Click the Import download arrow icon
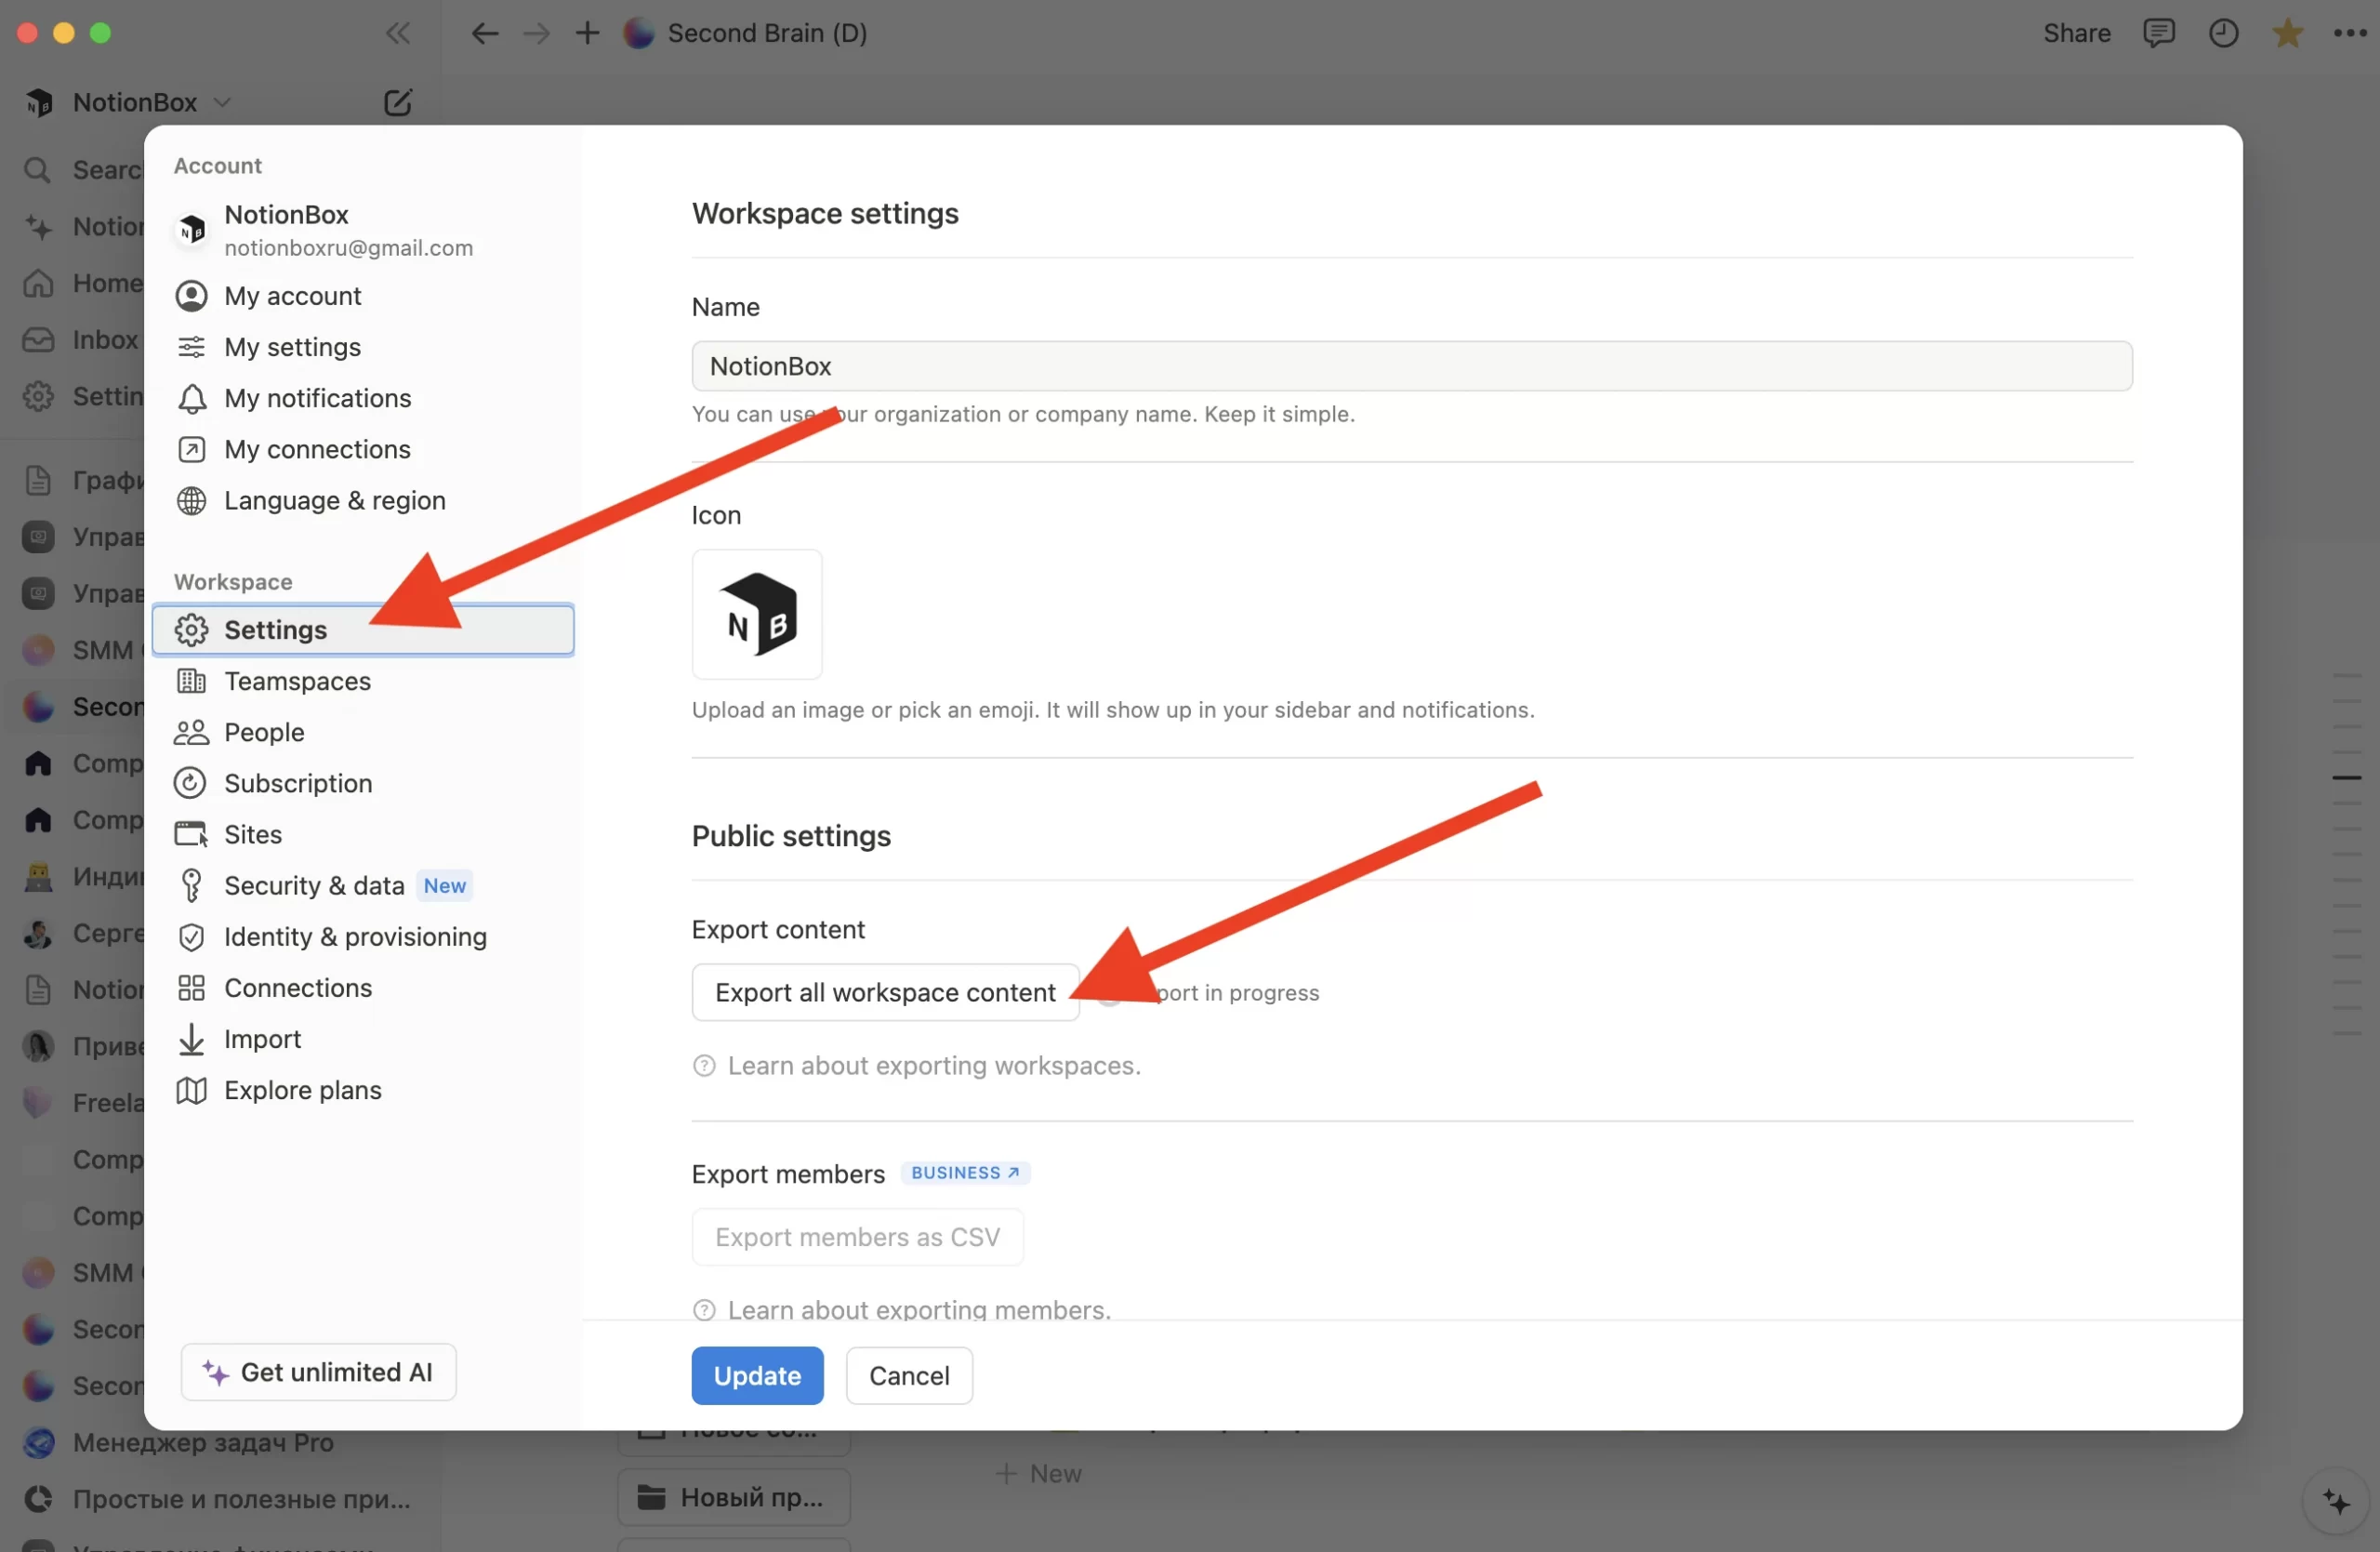Viewport: 2380px width, 1552px height. [x=191, y=1039]
